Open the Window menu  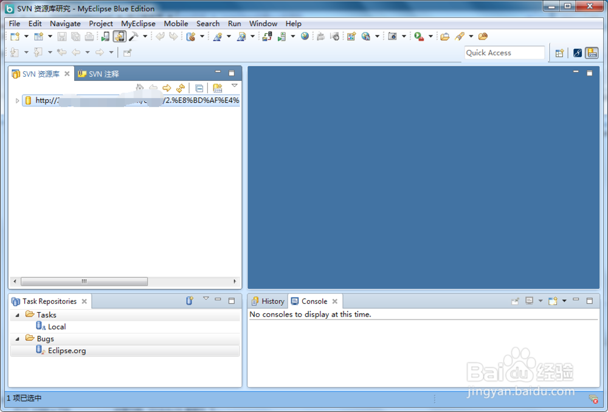click(263, 24)
